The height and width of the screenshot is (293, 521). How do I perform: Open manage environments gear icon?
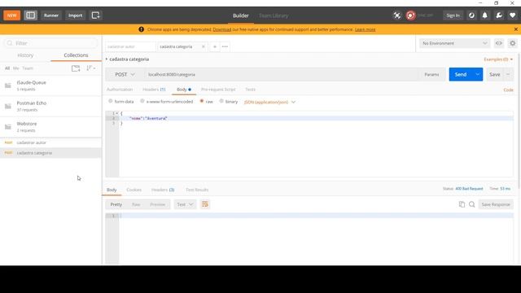(513, 43)
